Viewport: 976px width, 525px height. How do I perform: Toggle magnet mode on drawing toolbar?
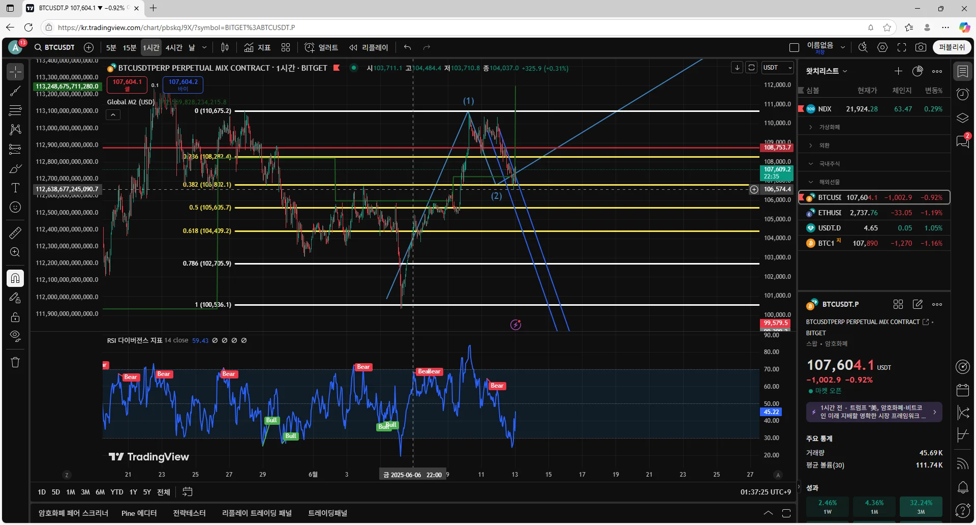tap(15, 278)
